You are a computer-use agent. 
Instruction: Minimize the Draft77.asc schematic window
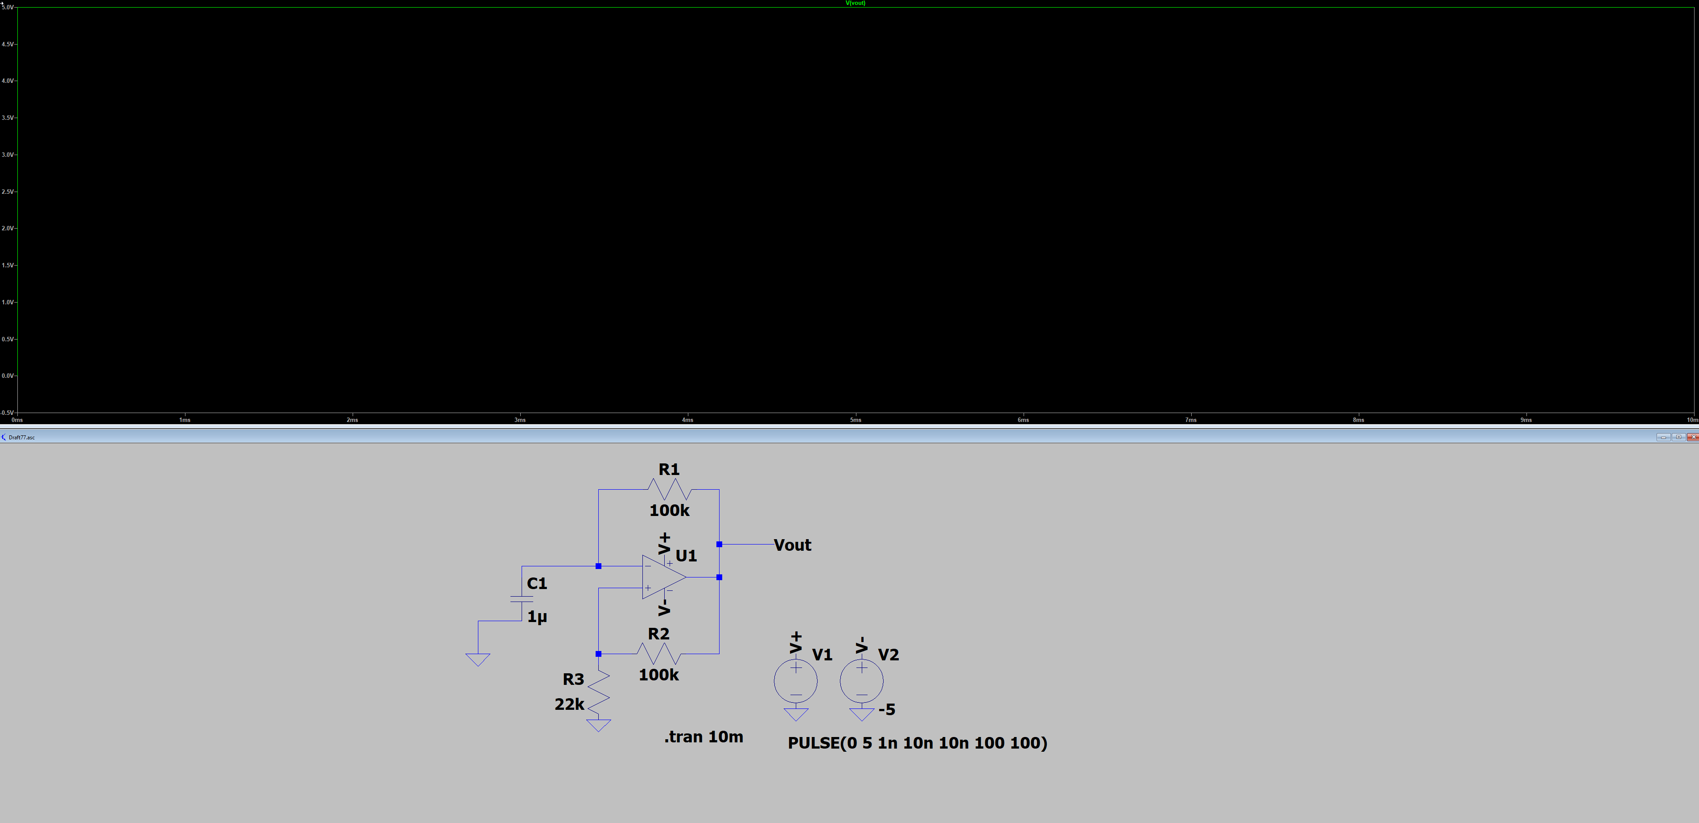point(1663,437)
